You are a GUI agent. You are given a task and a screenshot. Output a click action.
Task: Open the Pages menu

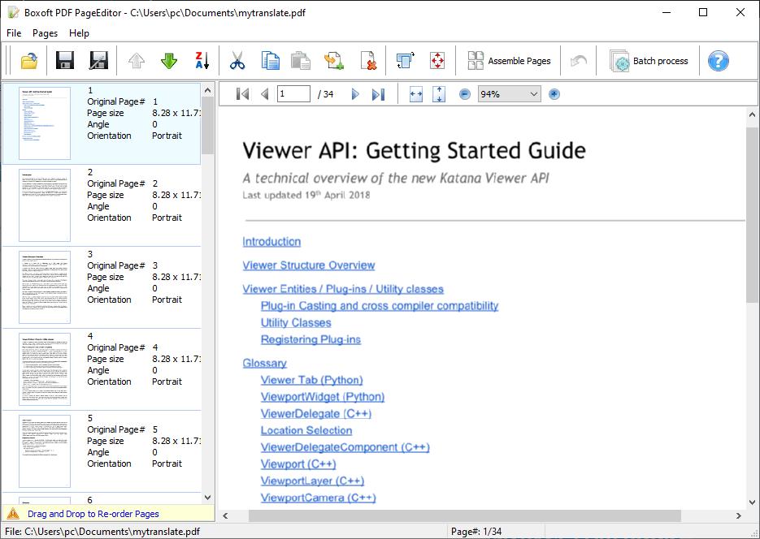click(45, 33)
